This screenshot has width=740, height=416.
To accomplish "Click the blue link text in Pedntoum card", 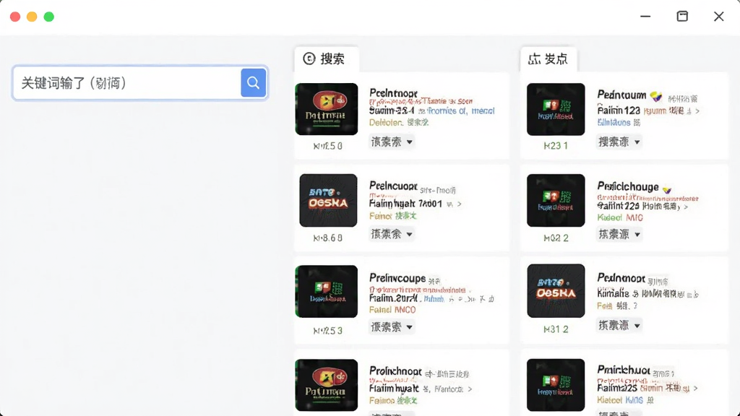I will (614, 123).
